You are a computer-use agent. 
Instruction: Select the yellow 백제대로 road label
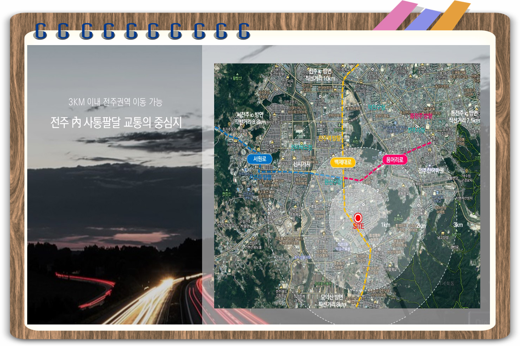click(342, 162)
